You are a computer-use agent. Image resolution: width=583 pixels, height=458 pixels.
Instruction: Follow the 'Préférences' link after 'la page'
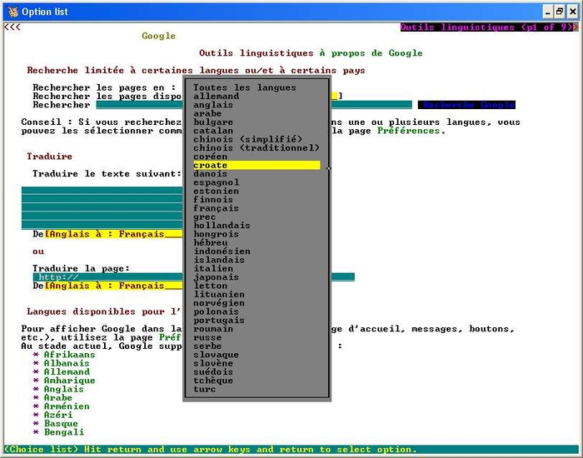408,131
